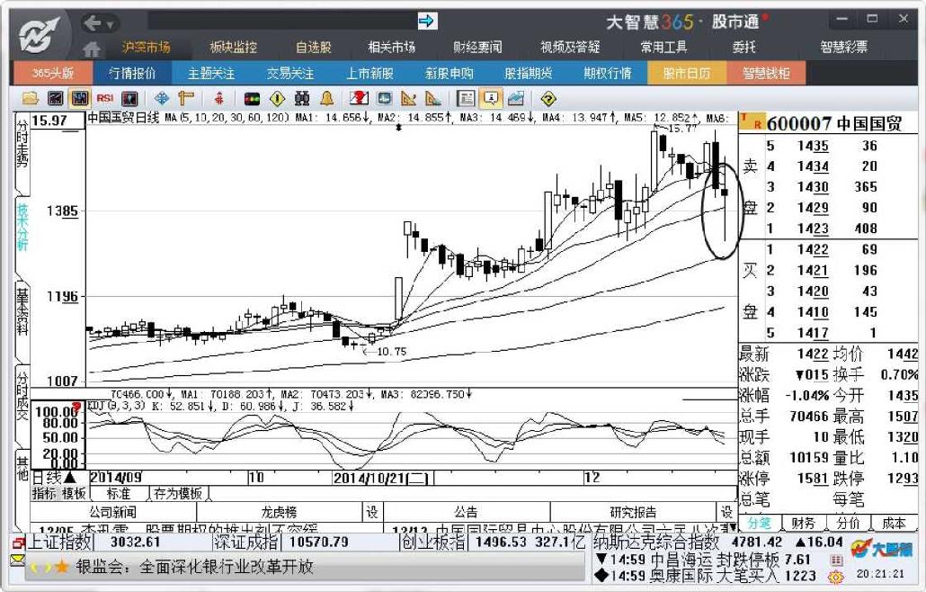Open the 沪深市场 menu
This screenshot has height=592, width=926.
click(147, 47)
